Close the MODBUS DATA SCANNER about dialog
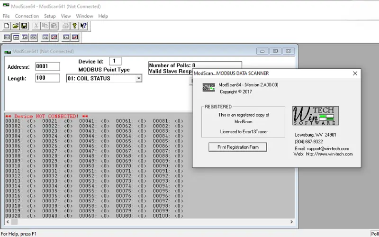 pos(355,73)
